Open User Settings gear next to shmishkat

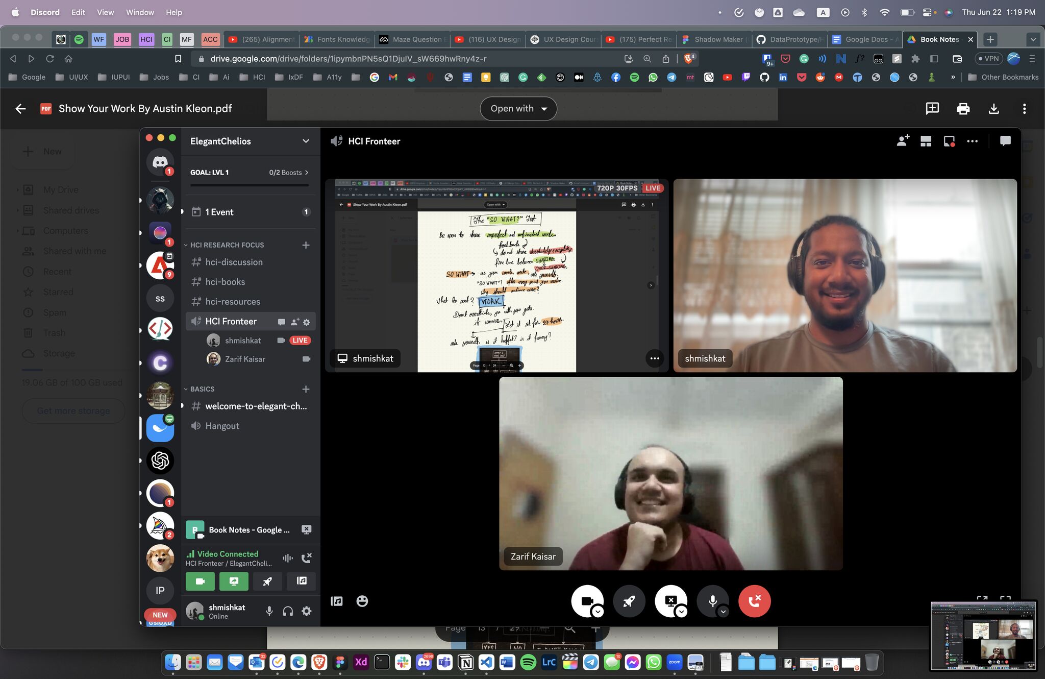pos(306,611)
